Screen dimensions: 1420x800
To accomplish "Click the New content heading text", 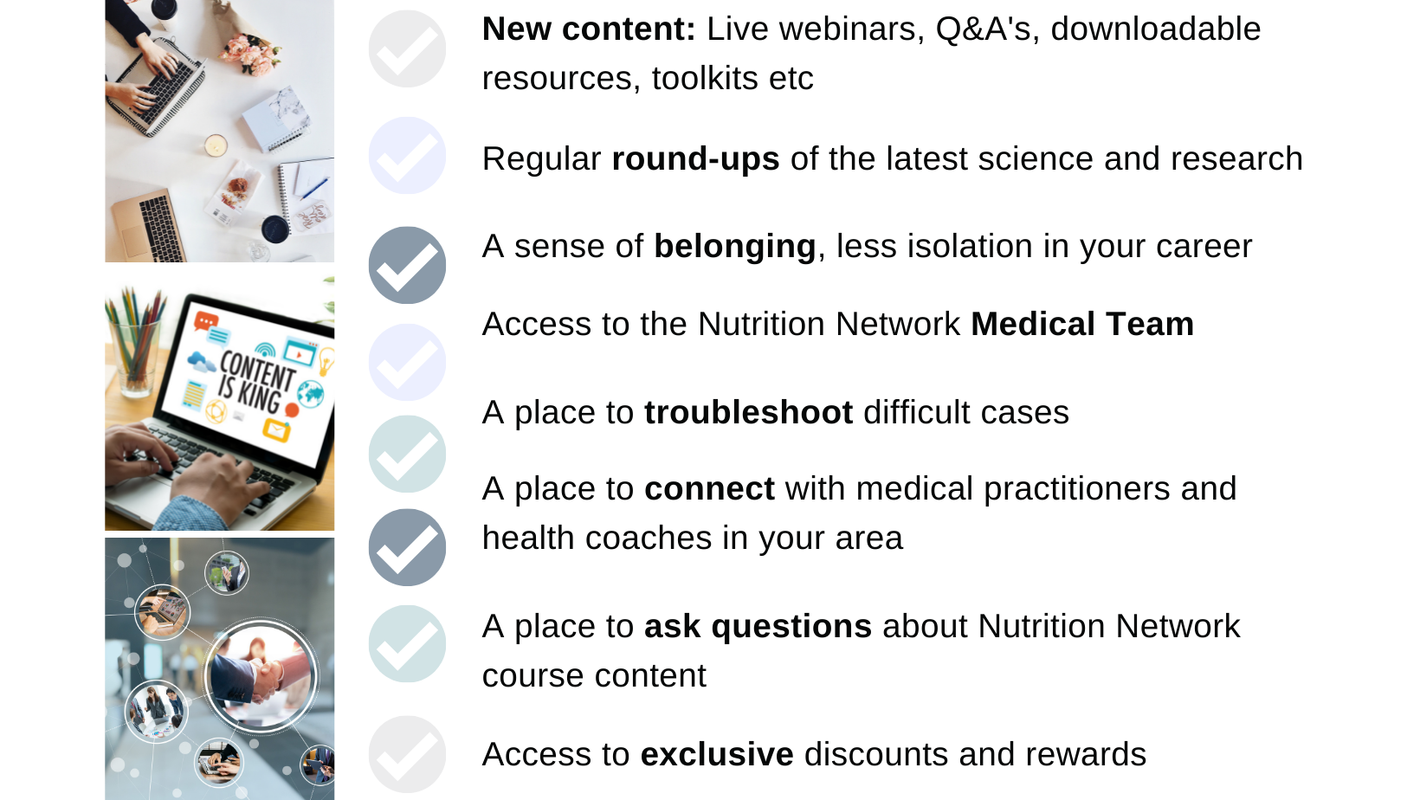I will click(589, 29).
